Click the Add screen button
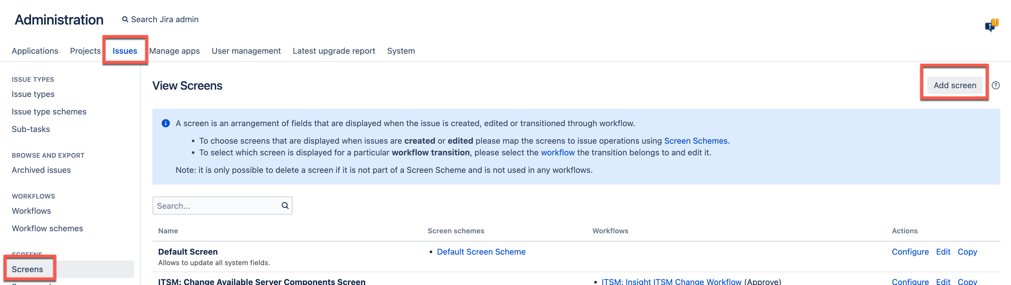This screenshot has height=285, width=1011. click(955, 85)
